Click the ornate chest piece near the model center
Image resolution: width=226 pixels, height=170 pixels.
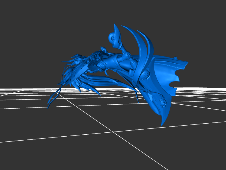click(x=102, y=64)
